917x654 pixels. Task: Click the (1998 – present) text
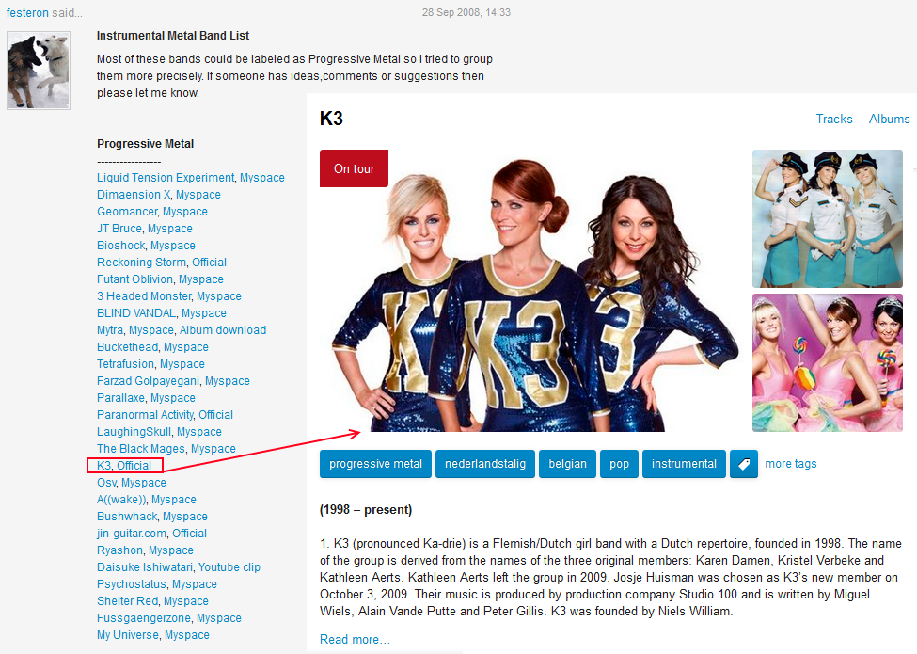coord(366,509)
